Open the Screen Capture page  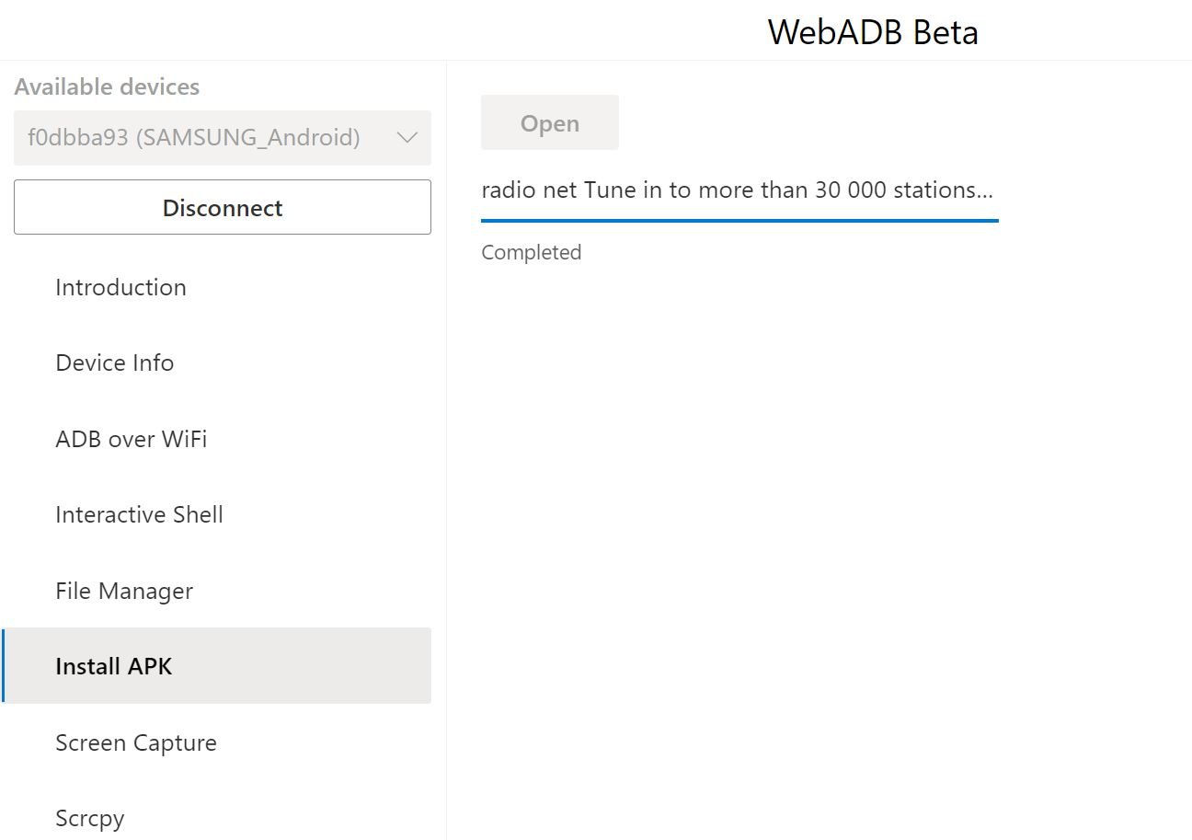(136, 742)
